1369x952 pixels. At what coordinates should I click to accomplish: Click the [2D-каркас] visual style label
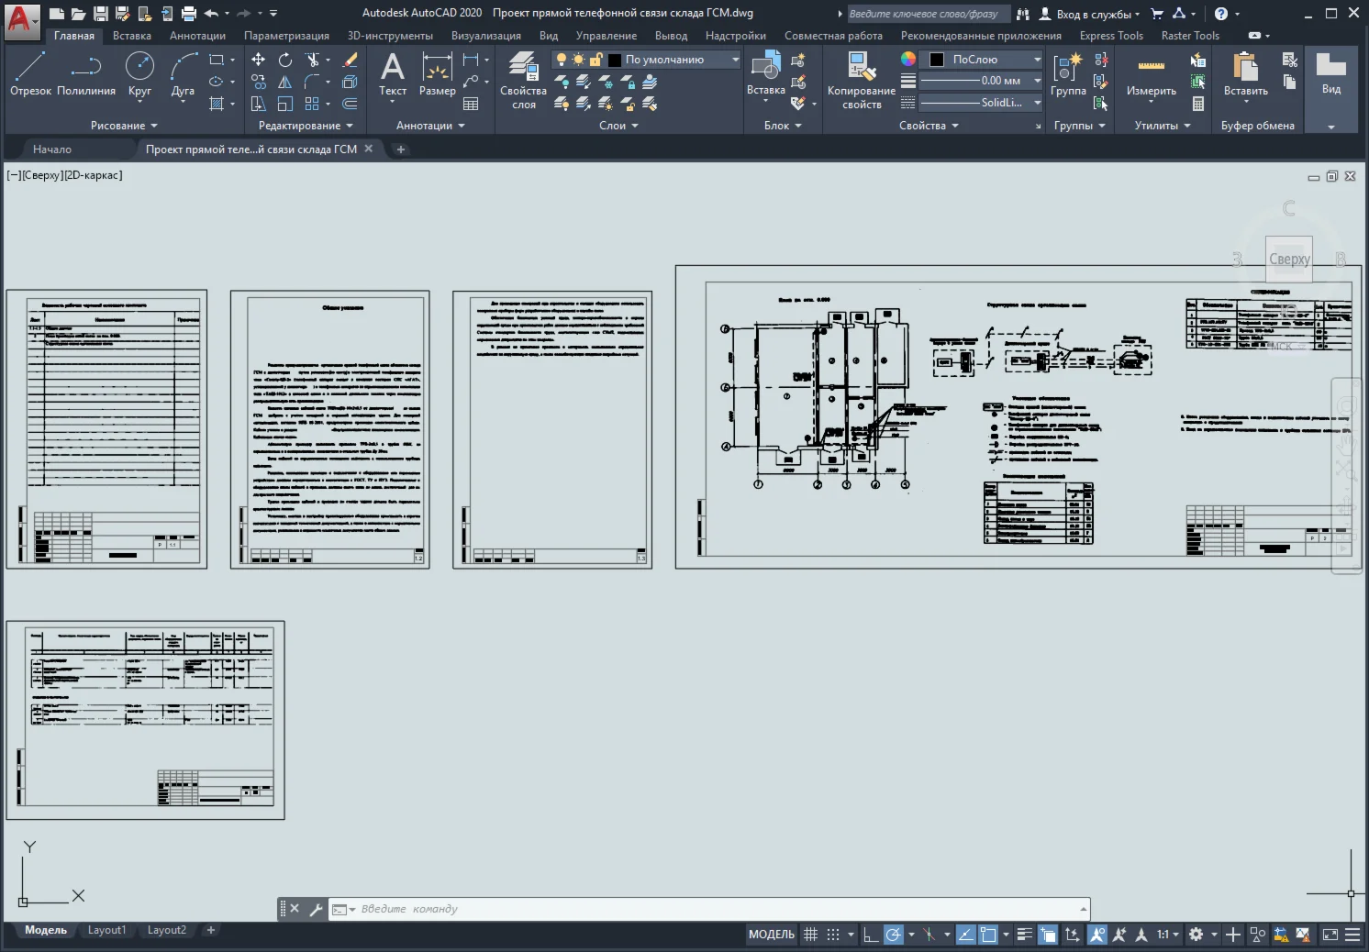coord(94,175)
